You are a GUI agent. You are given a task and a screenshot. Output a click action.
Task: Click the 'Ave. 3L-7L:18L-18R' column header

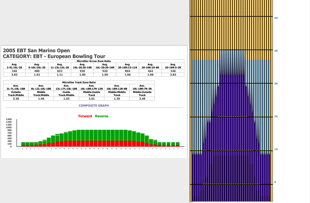pyautogui.click(x=16, y=87)
